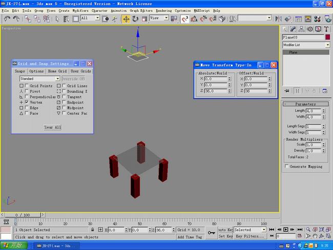This screenshot has height=250, width=333.
Task: Check the Generate Mapping checkbox
Action: [x=287, y=166]
